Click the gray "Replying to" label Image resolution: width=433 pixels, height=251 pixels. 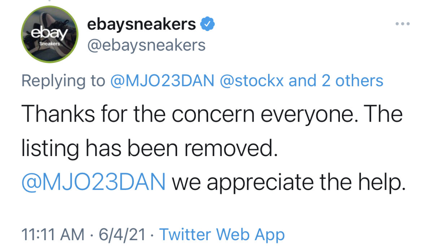click(64, 81)
